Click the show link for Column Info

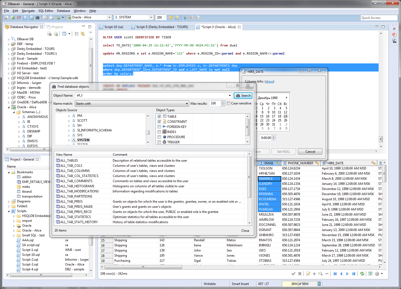tap(269, 81)
